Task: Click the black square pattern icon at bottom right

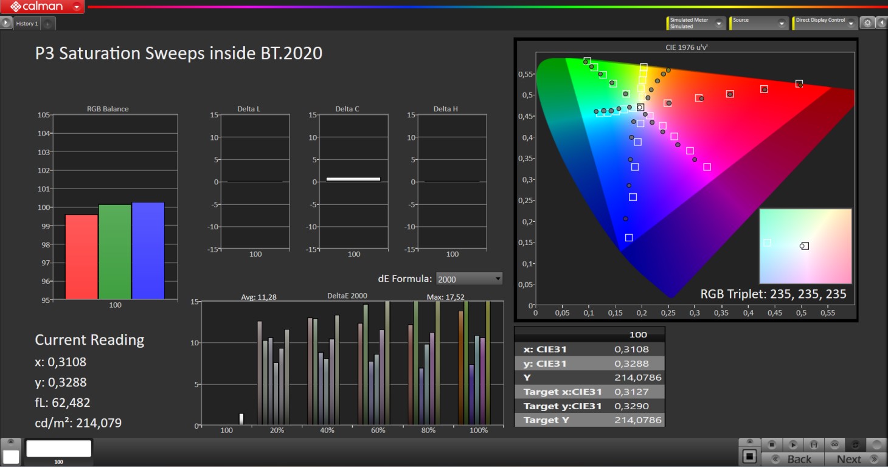Action: [x=749, y=455]
